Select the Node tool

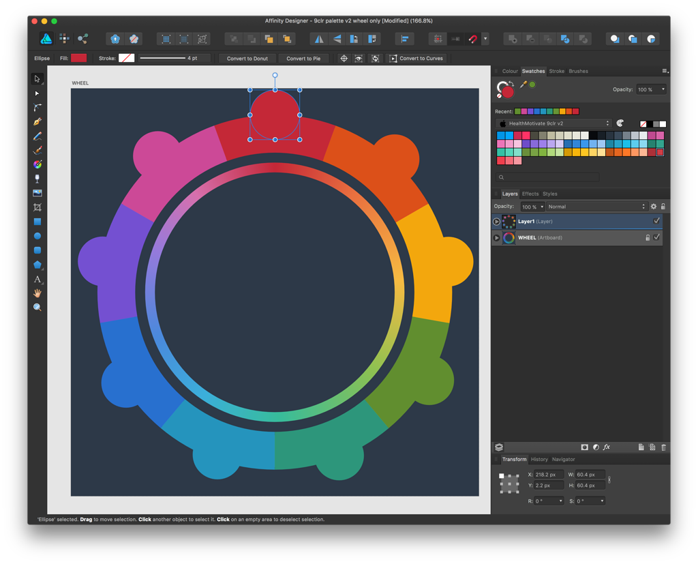coord(37,93)
